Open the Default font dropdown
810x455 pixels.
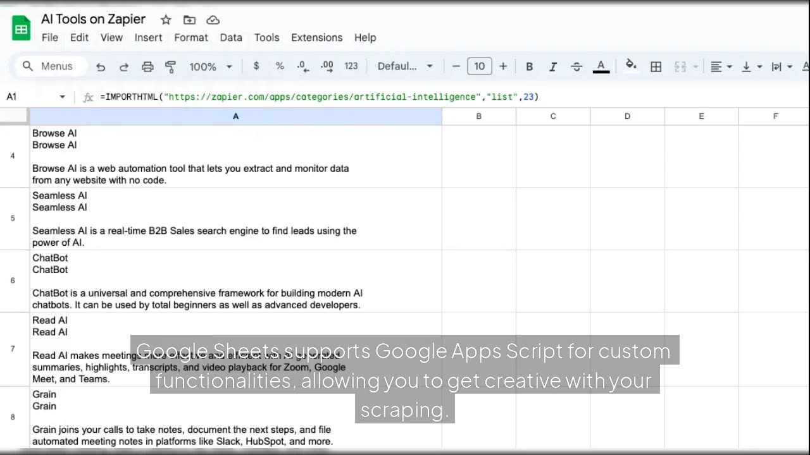point(405,66)
